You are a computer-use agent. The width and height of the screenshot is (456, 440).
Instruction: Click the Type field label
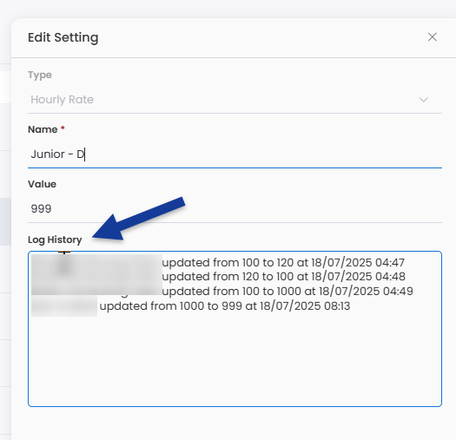click(x=40, y=75)
